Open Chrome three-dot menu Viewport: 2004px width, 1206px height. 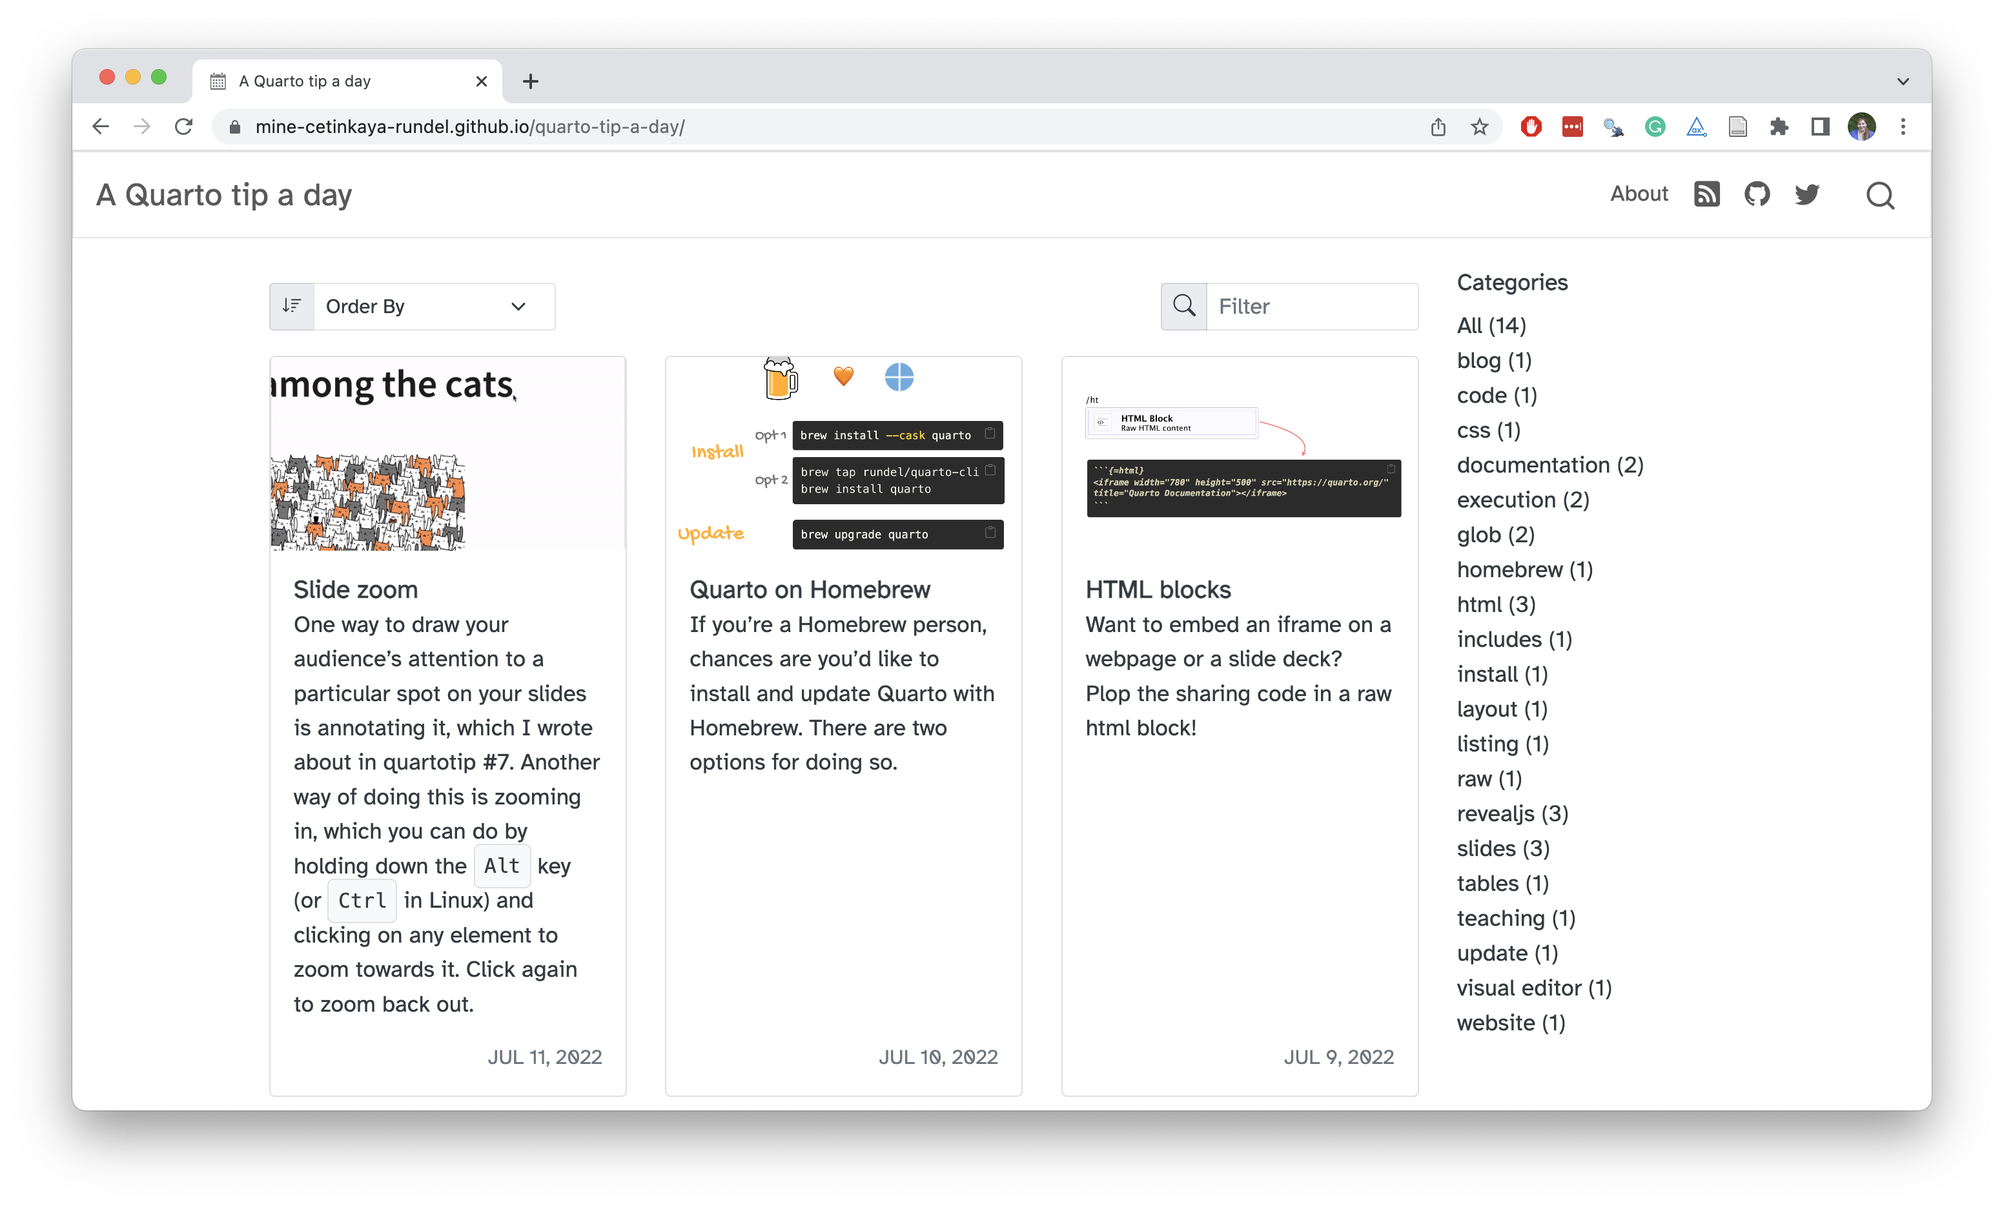1903,127
